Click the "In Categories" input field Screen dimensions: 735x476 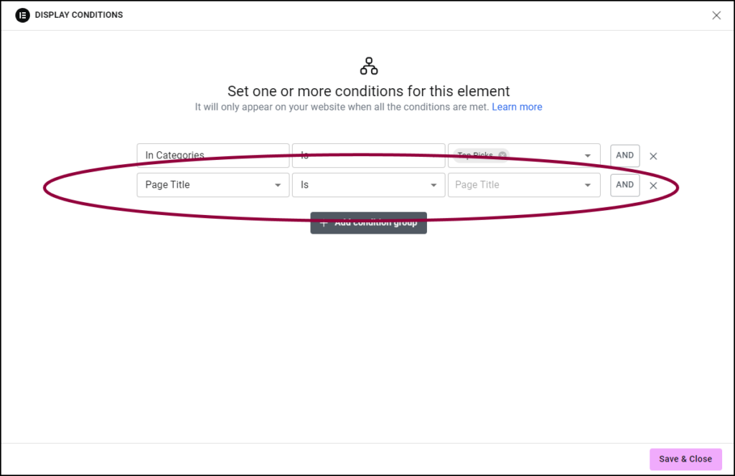pos(212,156)
